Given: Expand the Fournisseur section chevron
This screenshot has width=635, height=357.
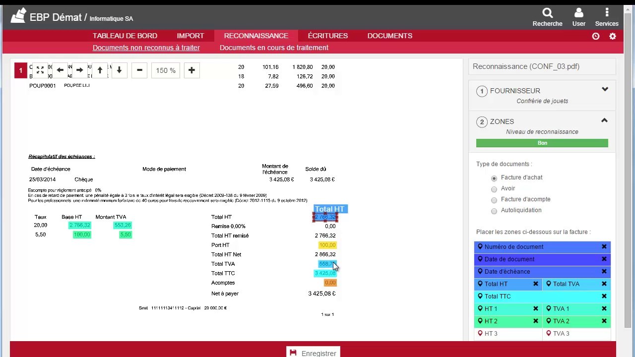Looking at the screenshot, I should (605, 90).
